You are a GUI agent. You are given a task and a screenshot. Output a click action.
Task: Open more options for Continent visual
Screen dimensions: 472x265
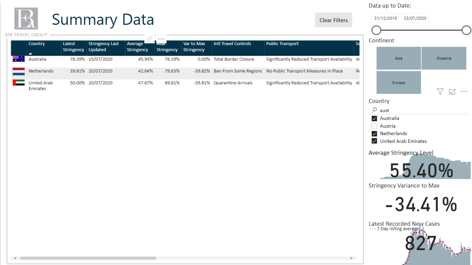point(464,92)
